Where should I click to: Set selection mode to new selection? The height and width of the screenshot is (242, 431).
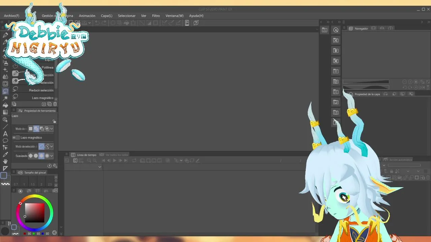(x=31, y=129)
